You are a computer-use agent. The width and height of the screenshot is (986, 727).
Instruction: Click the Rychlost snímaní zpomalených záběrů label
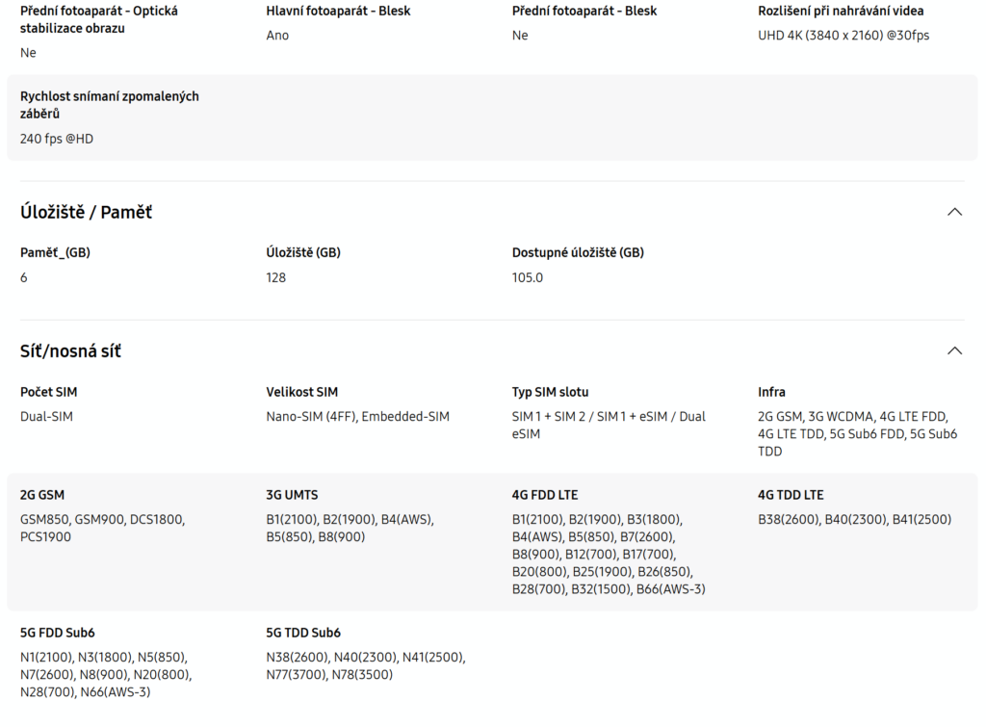pos(109,105)
